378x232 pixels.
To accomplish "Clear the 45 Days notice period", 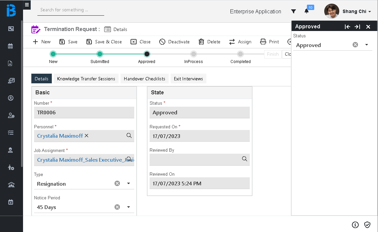I will (x=117, y=207).
